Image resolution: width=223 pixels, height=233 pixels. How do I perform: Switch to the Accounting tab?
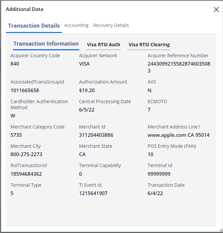(x=76, y=25)
